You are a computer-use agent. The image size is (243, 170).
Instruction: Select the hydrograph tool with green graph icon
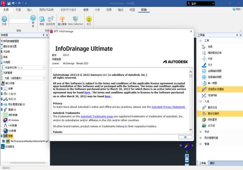(x=204, y=126)
